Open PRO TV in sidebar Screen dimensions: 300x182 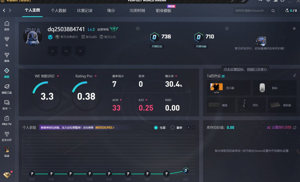7,120
